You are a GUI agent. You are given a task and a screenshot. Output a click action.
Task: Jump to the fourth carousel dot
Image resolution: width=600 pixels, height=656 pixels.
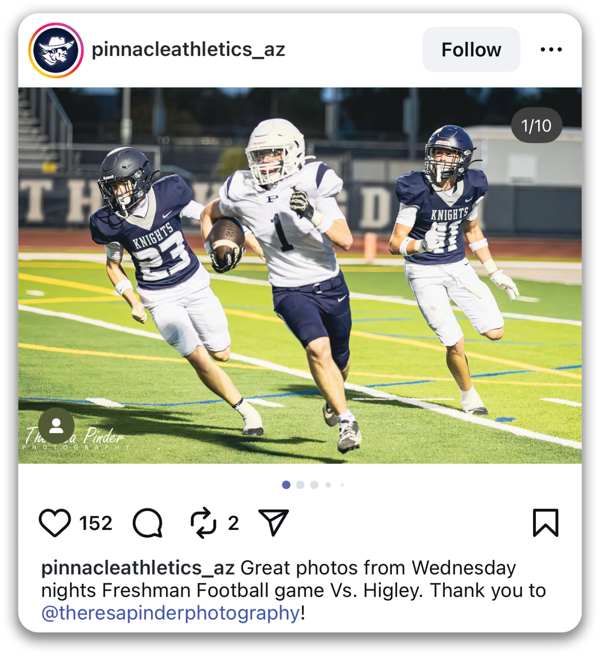[x=328, y=485]
